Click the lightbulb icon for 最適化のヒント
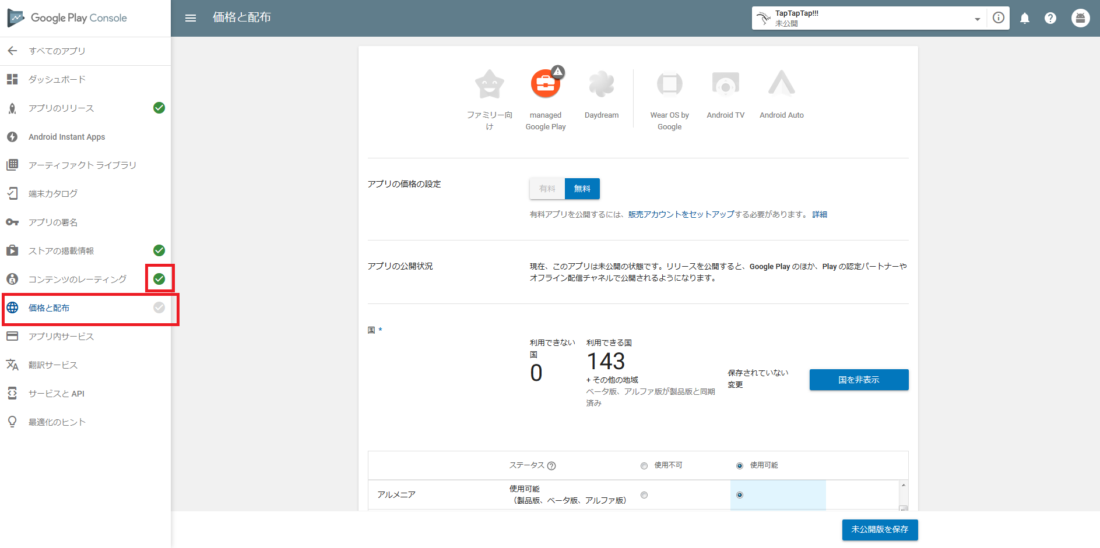Screen dimensions: 1100x548 (12, 422)
